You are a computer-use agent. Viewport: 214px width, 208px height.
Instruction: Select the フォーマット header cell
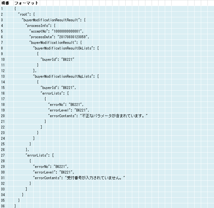[26, 3]
